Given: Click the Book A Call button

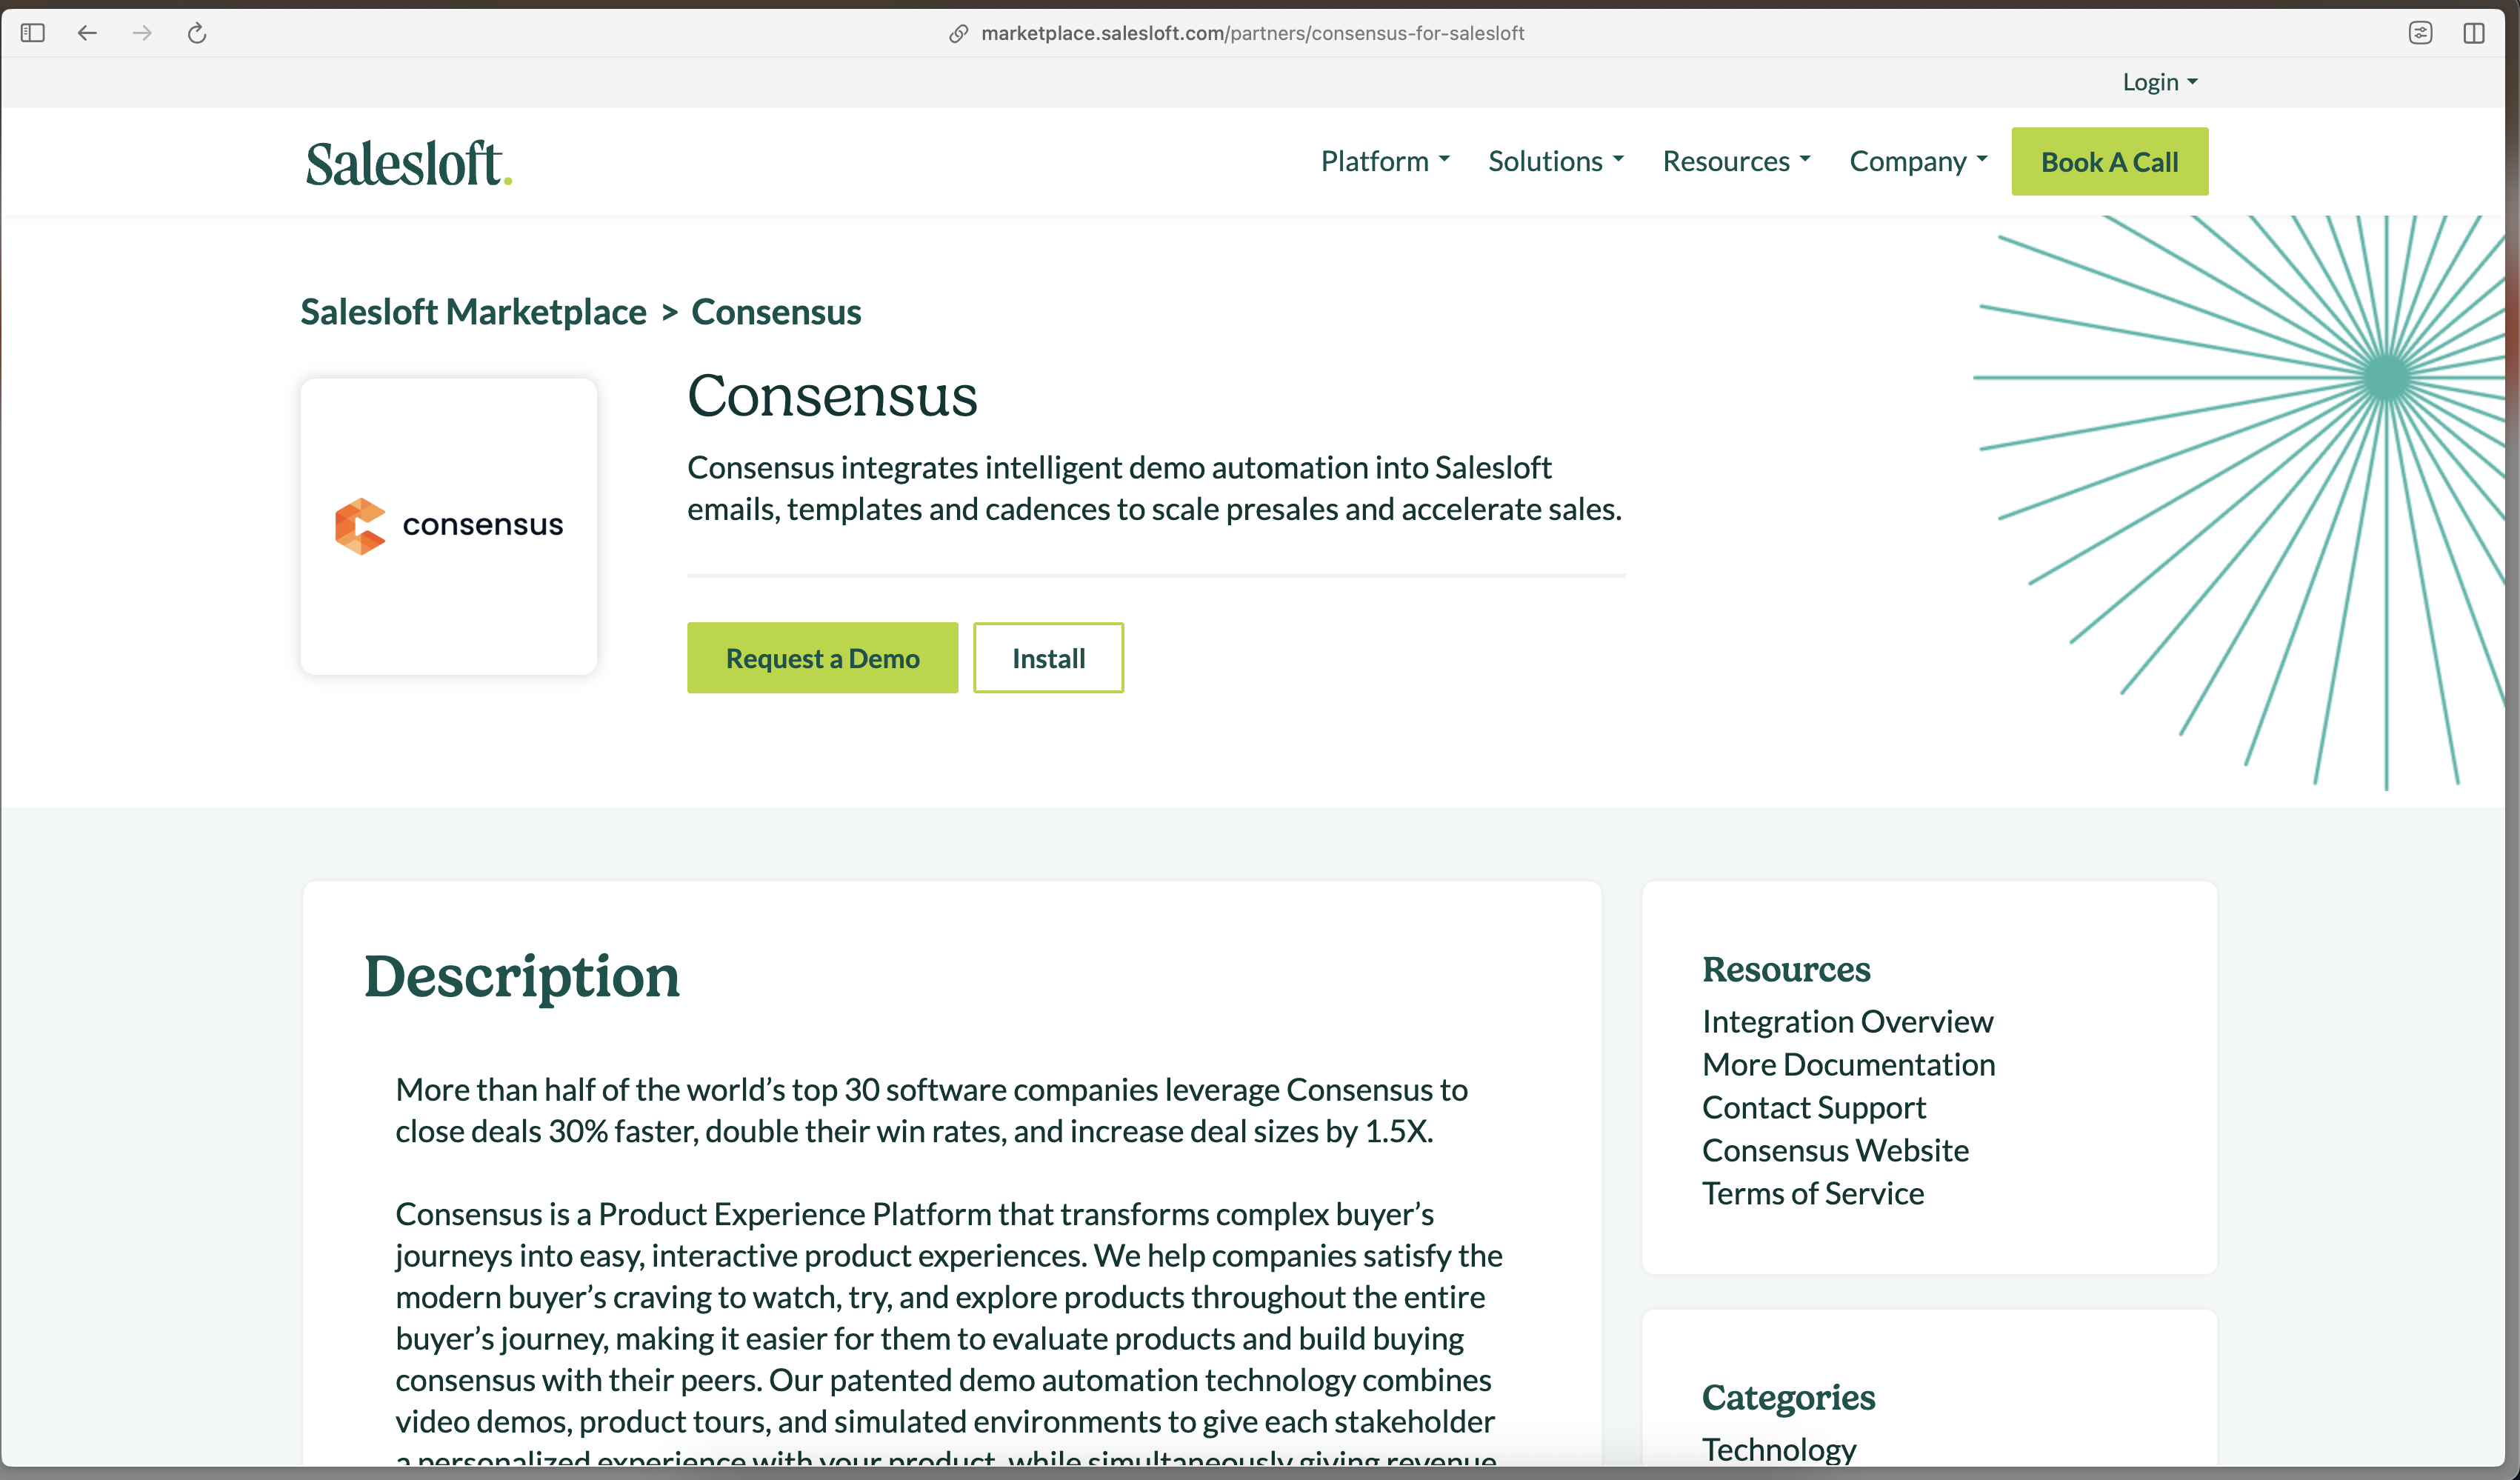Looking at the screenshot, I should click(2110, 161).
